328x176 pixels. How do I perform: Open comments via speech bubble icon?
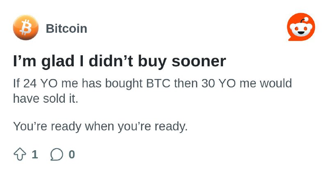click(57, 154)
